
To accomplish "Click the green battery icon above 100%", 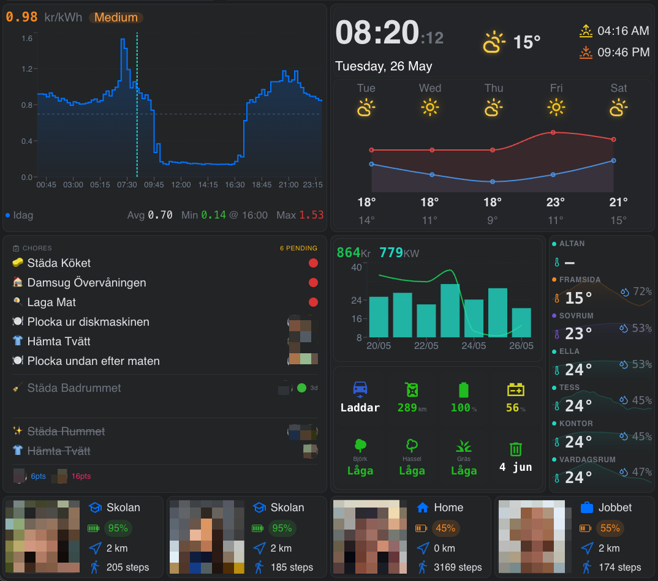I will point(464,389).
